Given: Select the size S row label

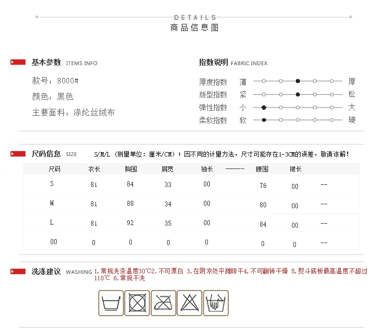Looking at the screenshot, I should click(x=52, y=184).
